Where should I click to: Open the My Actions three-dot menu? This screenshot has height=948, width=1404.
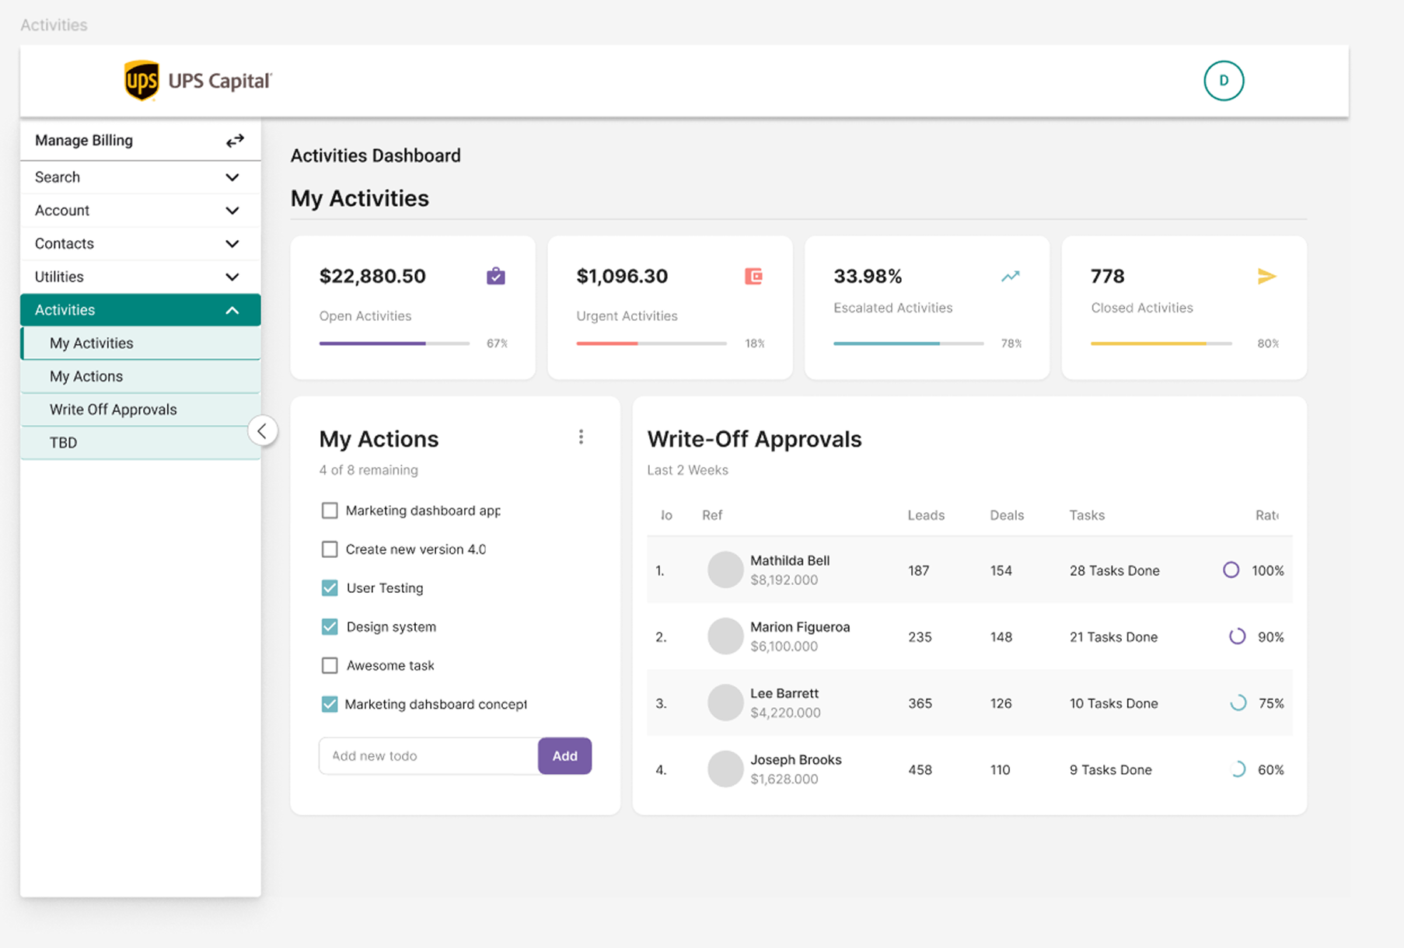pos(581,437)
